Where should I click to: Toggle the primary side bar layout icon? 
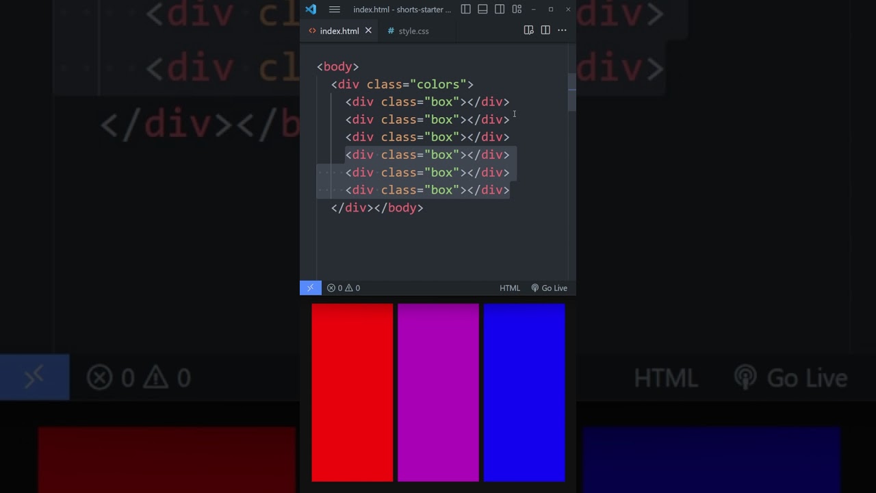[x=465, y=10]
